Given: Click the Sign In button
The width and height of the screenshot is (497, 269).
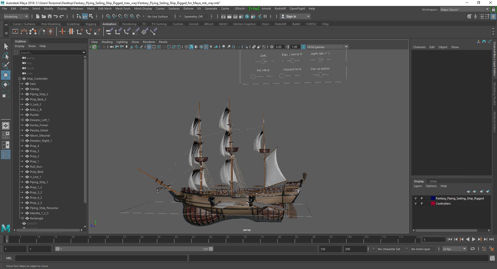Looking at the screenshot, I should (x=295, y=16).
